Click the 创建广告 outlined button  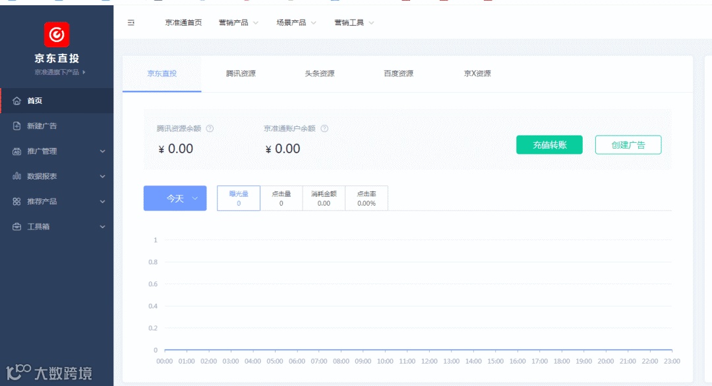[628, 145]
